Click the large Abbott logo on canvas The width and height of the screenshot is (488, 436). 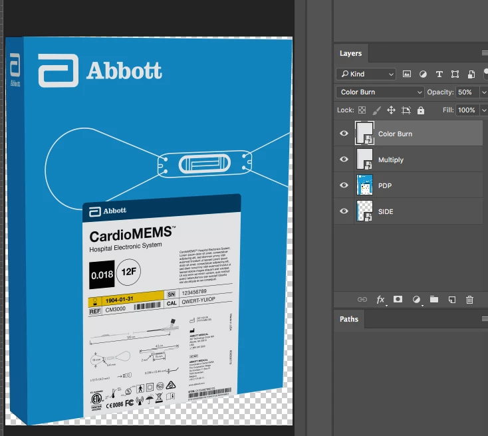click(x=100, y=70)
